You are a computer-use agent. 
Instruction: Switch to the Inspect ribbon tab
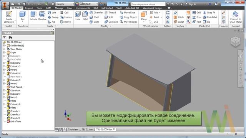click(29, 8)
